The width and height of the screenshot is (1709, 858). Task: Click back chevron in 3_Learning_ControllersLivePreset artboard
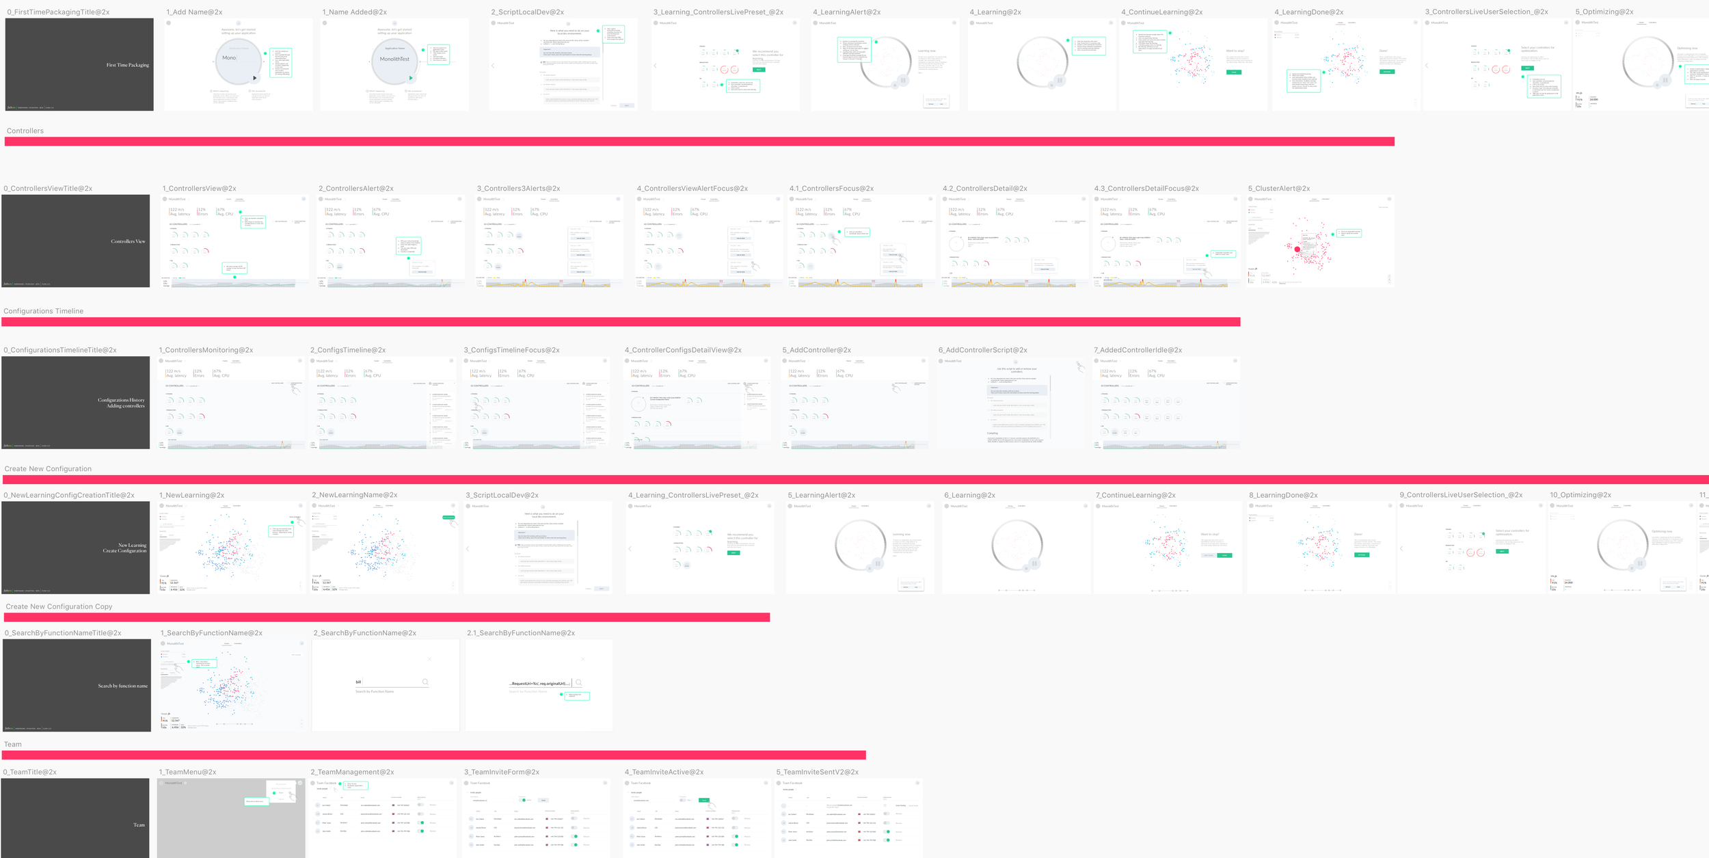tap(655, 66)
